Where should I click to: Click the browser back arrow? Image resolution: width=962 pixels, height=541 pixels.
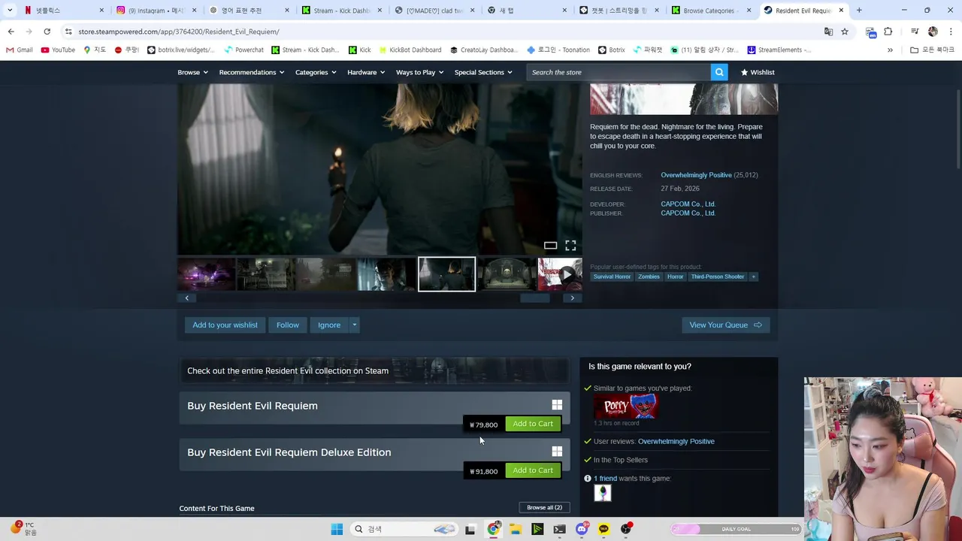coord(11,32)
